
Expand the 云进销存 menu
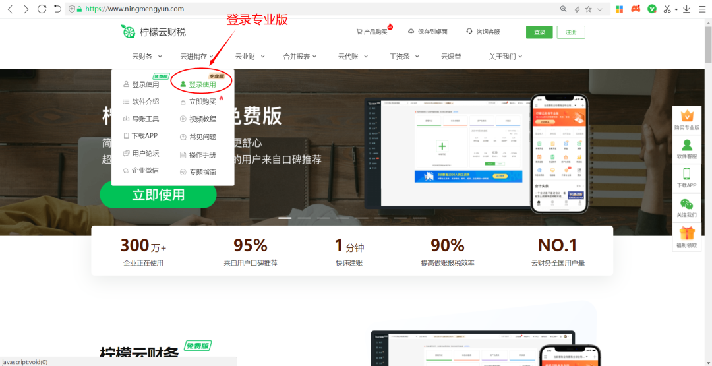coord(197,57)
